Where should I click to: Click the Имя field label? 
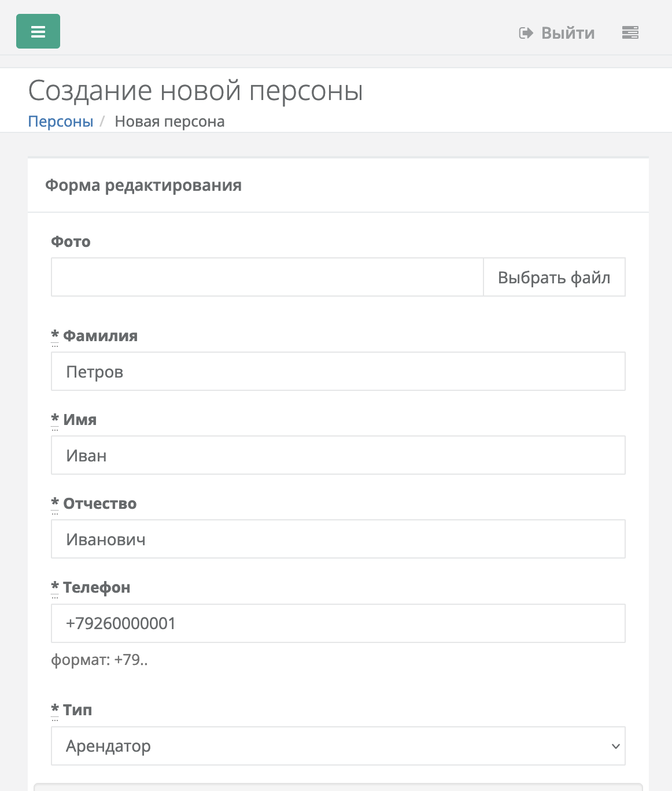pos(80,420)
